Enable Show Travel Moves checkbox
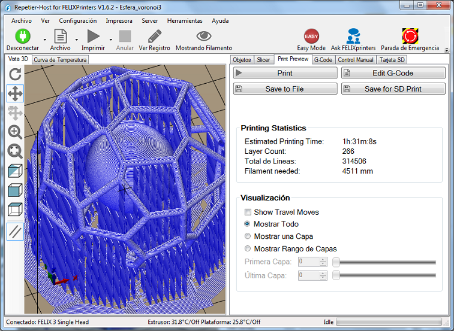This screenshot has height=331, width=454. (248, 212)
